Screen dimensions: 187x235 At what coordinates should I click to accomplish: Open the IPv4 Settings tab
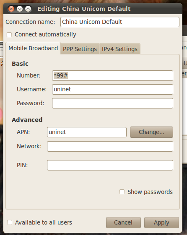coord(119,49)
